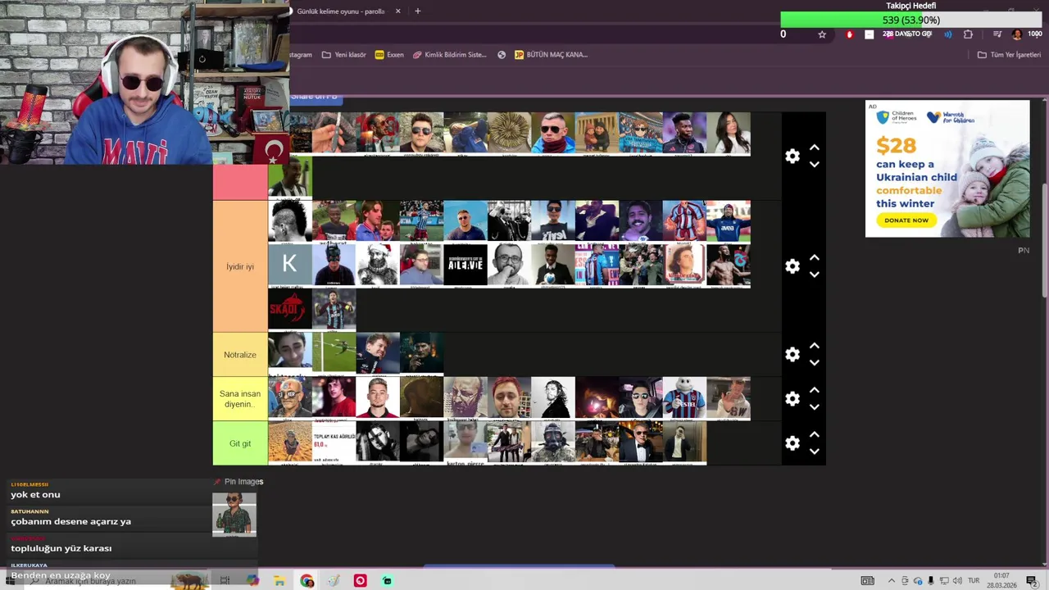Select the white letter K thumbnail

coord(289,264)
